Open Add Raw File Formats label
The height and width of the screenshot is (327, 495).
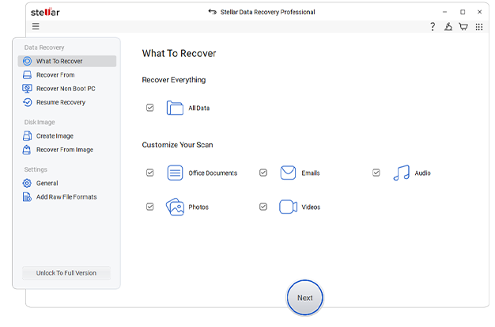[x=66, y=196]
